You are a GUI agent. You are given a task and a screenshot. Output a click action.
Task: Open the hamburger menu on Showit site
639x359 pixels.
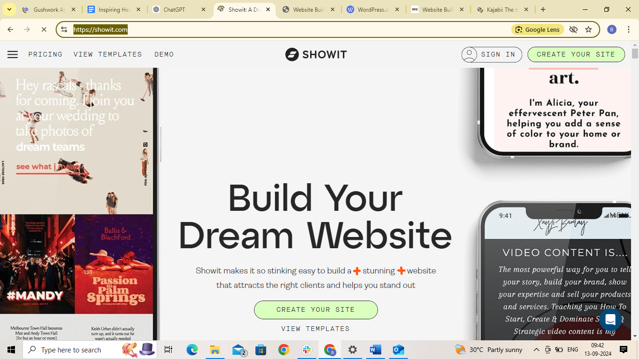[13, 55]
